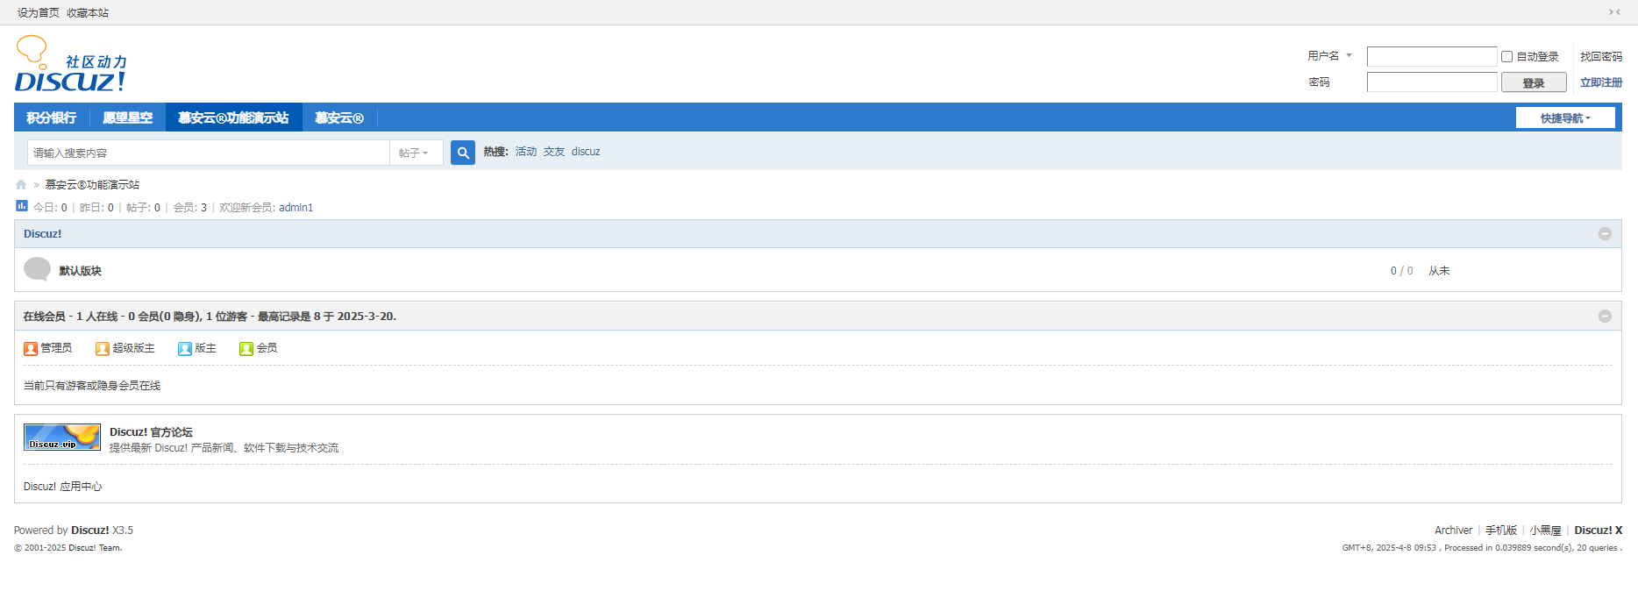Select the 慕安云®功能演示站 nav tab

click(233, 117)
